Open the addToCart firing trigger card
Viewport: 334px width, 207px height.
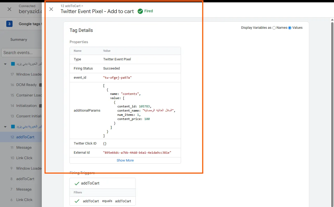tap(103, 183)
